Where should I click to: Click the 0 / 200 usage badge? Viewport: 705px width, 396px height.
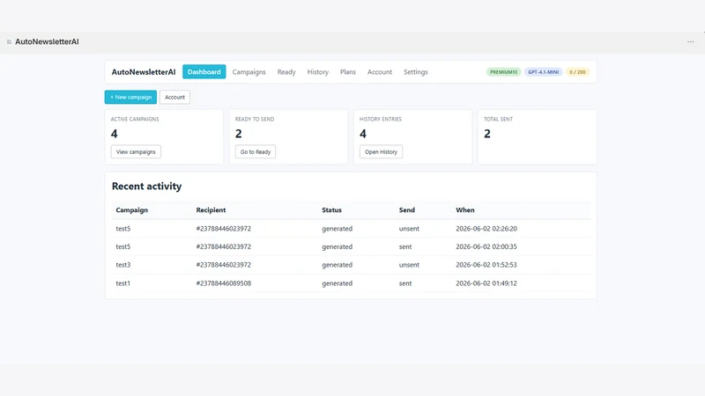click(577, 72)
